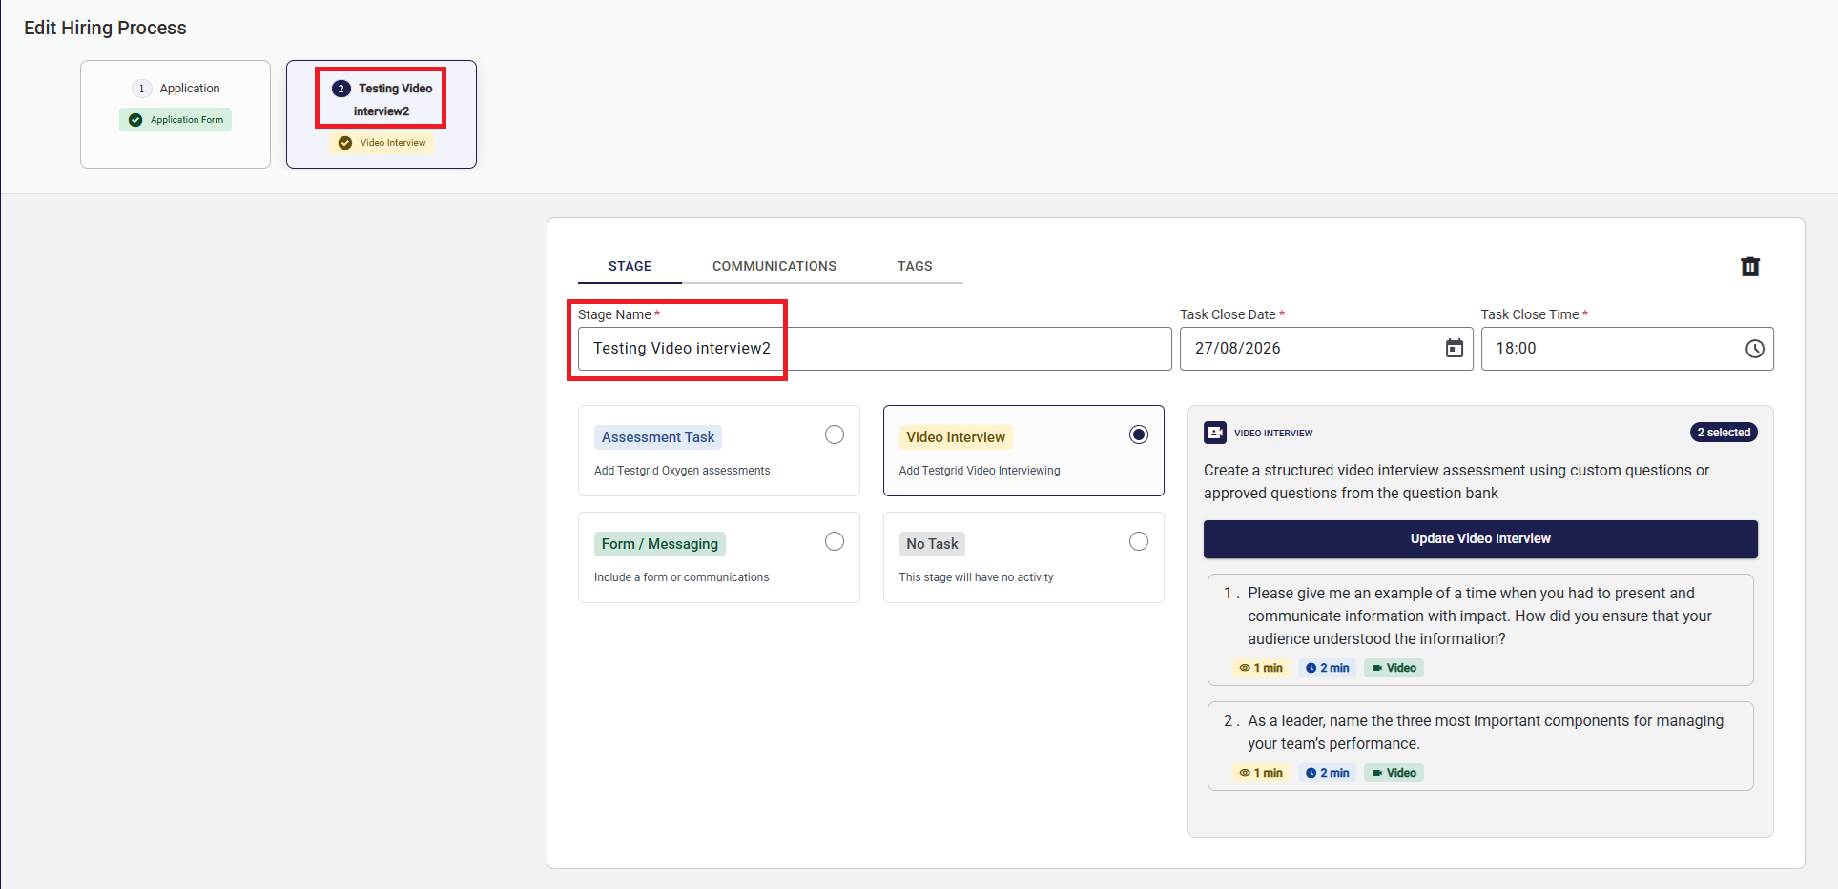Click the video camera icon beside VIDEO INTERVIEW

1215,433
